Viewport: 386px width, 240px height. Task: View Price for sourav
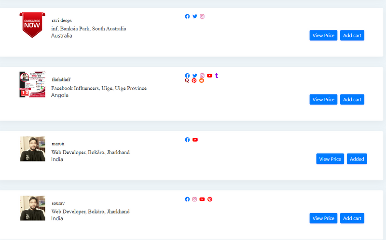pyautogui.click(x=323, y=218)
